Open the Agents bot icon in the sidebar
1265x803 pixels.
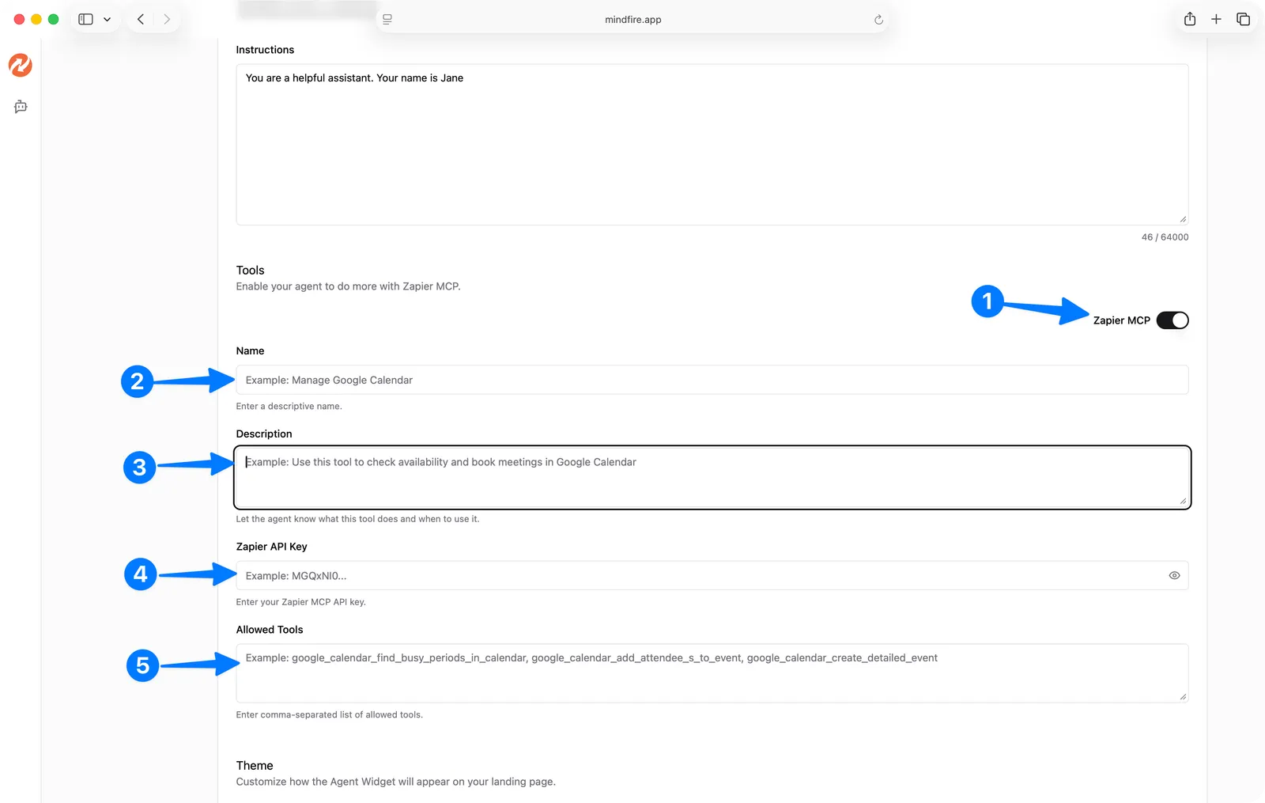21,107
